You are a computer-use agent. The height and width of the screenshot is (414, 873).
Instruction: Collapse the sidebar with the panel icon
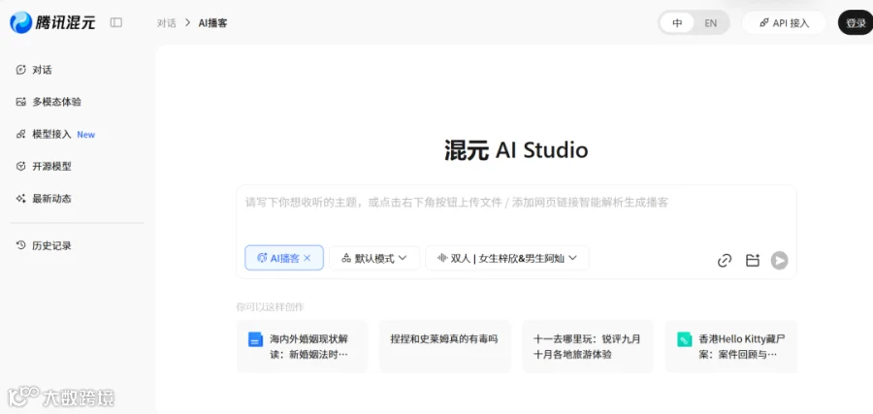pyautogui.click(x=115, y=22)
